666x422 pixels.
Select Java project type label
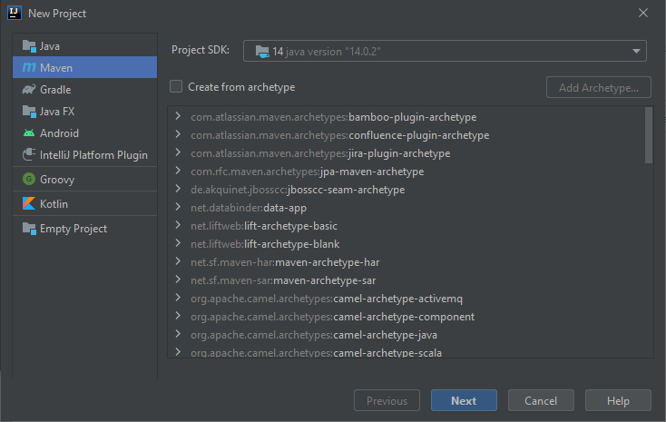click(50, 46)
